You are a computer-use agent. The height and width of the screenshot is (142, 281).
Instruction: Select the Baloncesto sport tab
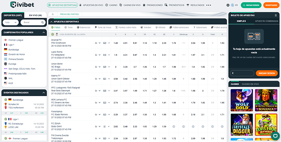point(84,28)
